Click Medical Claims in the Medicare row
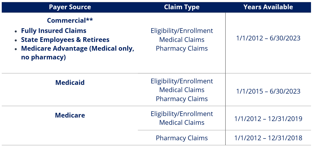 182,123
